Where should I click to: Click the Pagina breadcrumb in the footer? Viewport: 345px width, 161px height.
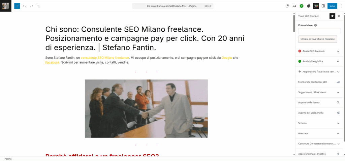point(8,159)
